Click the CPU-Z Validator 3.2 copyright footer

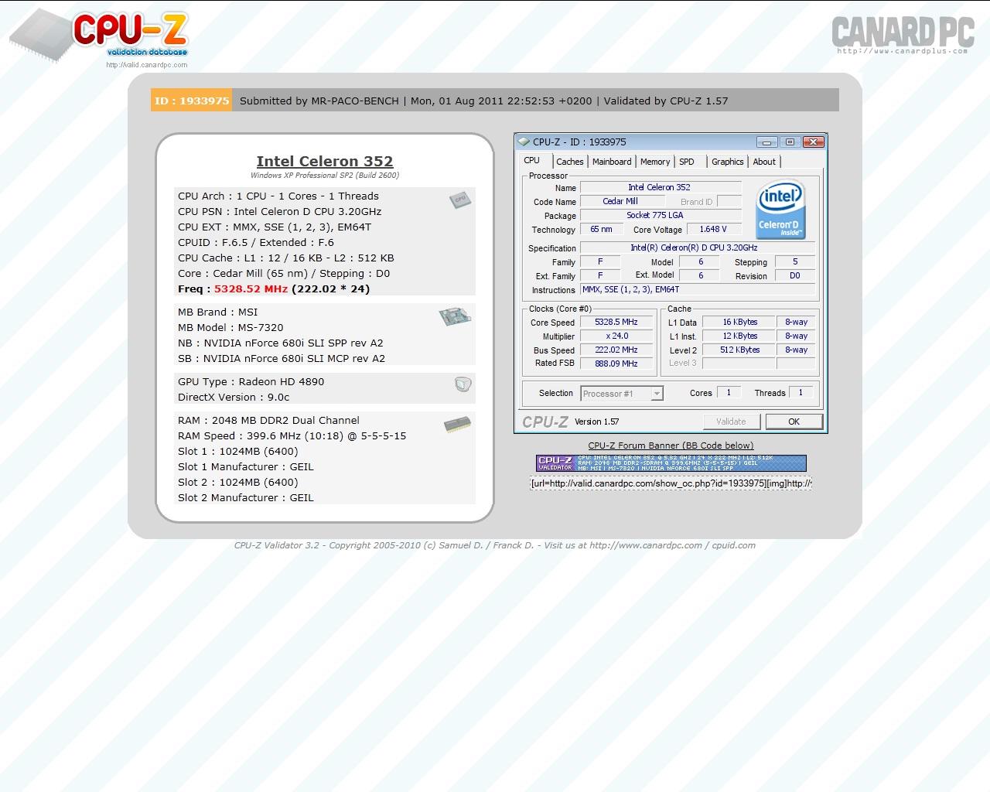tap(495, 545)
